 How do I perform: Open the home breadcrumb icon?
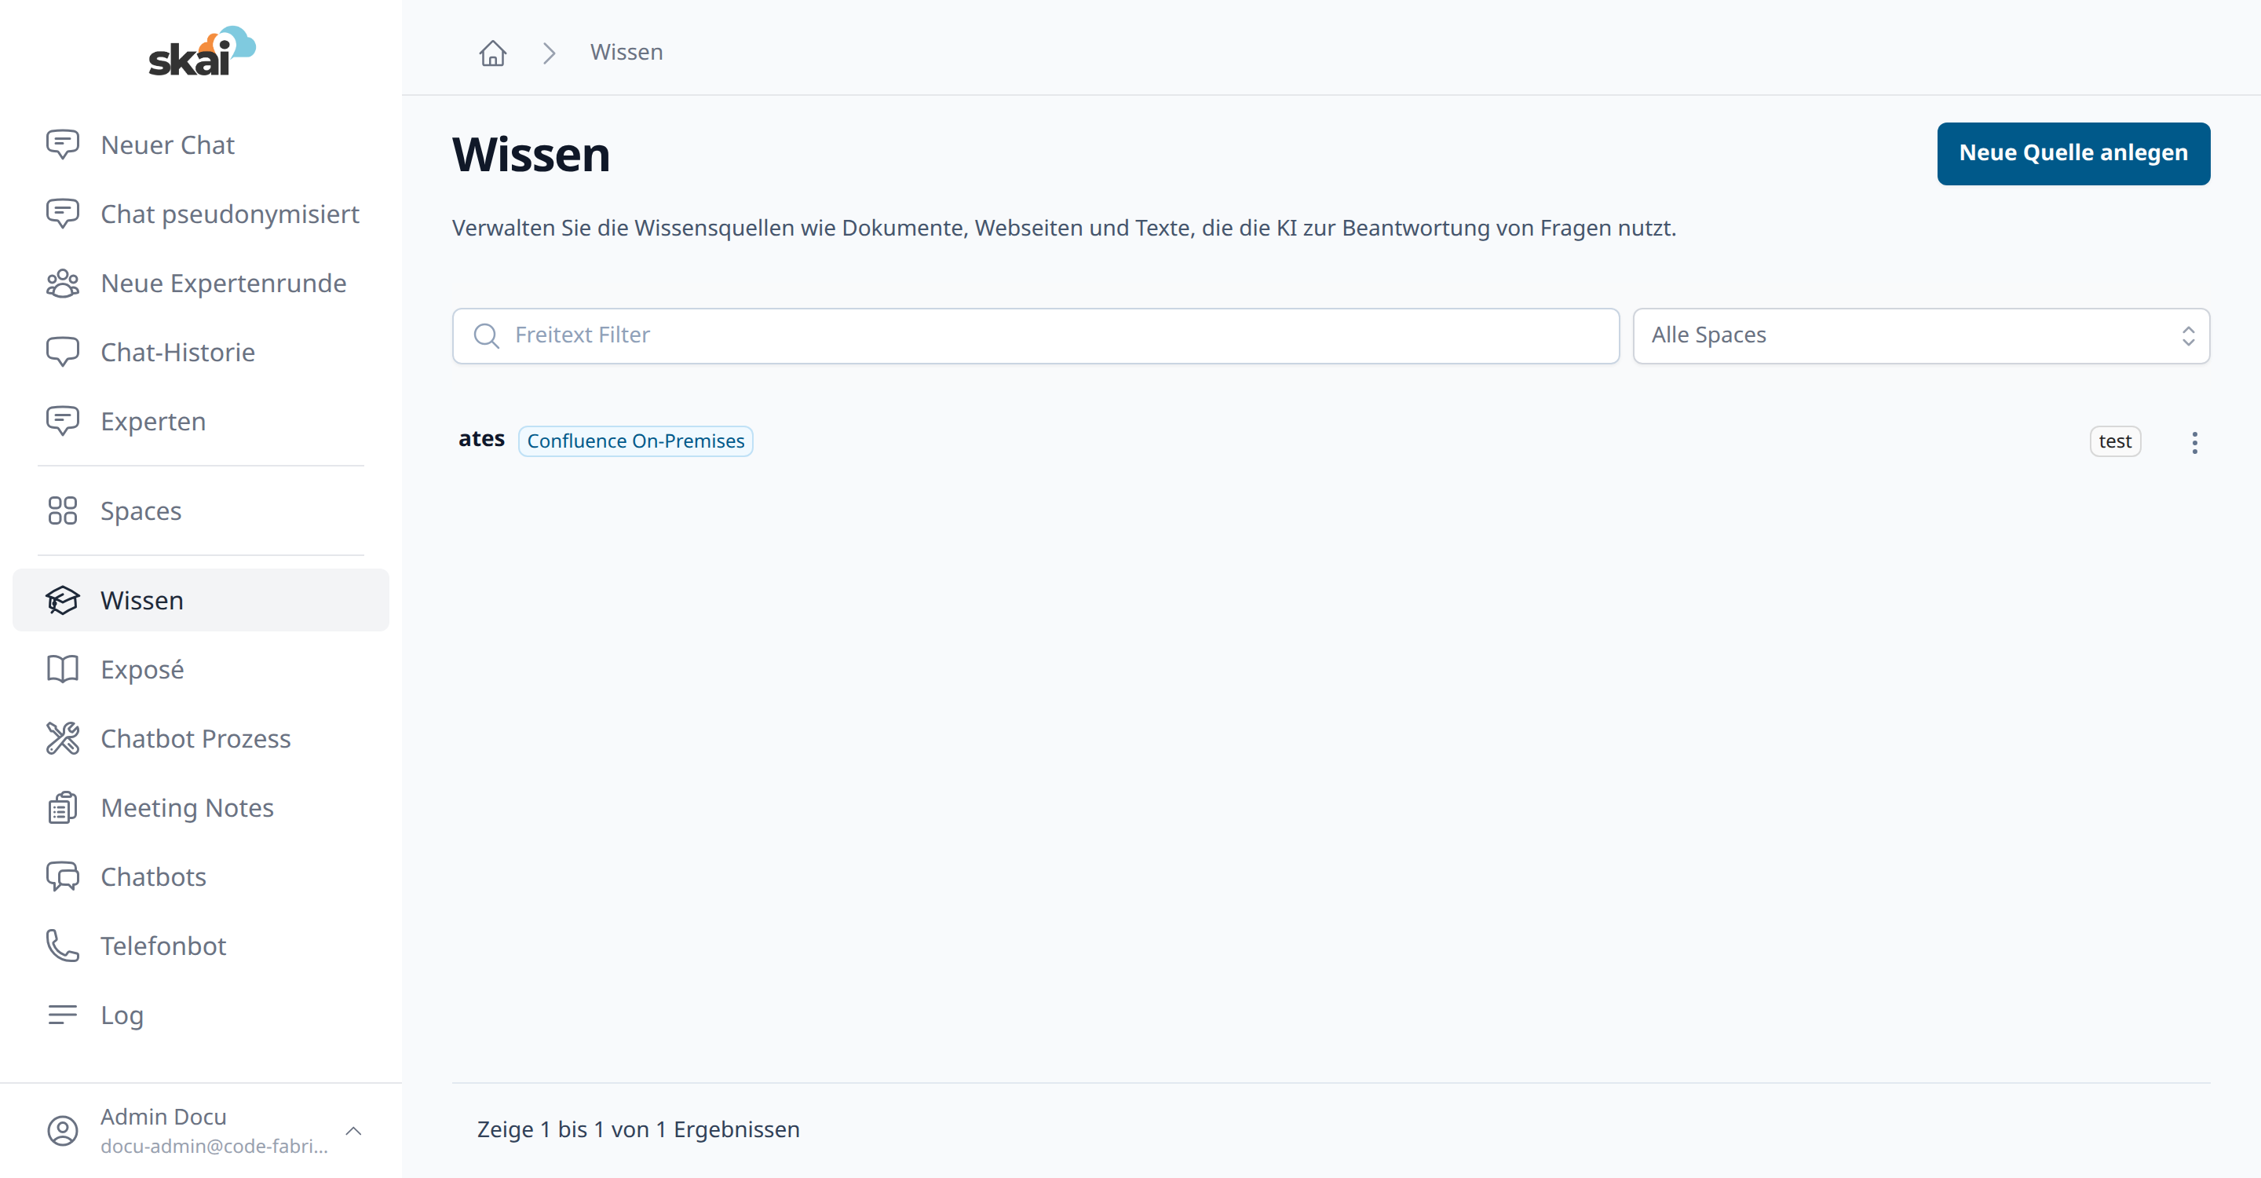(x=492, y=53)
